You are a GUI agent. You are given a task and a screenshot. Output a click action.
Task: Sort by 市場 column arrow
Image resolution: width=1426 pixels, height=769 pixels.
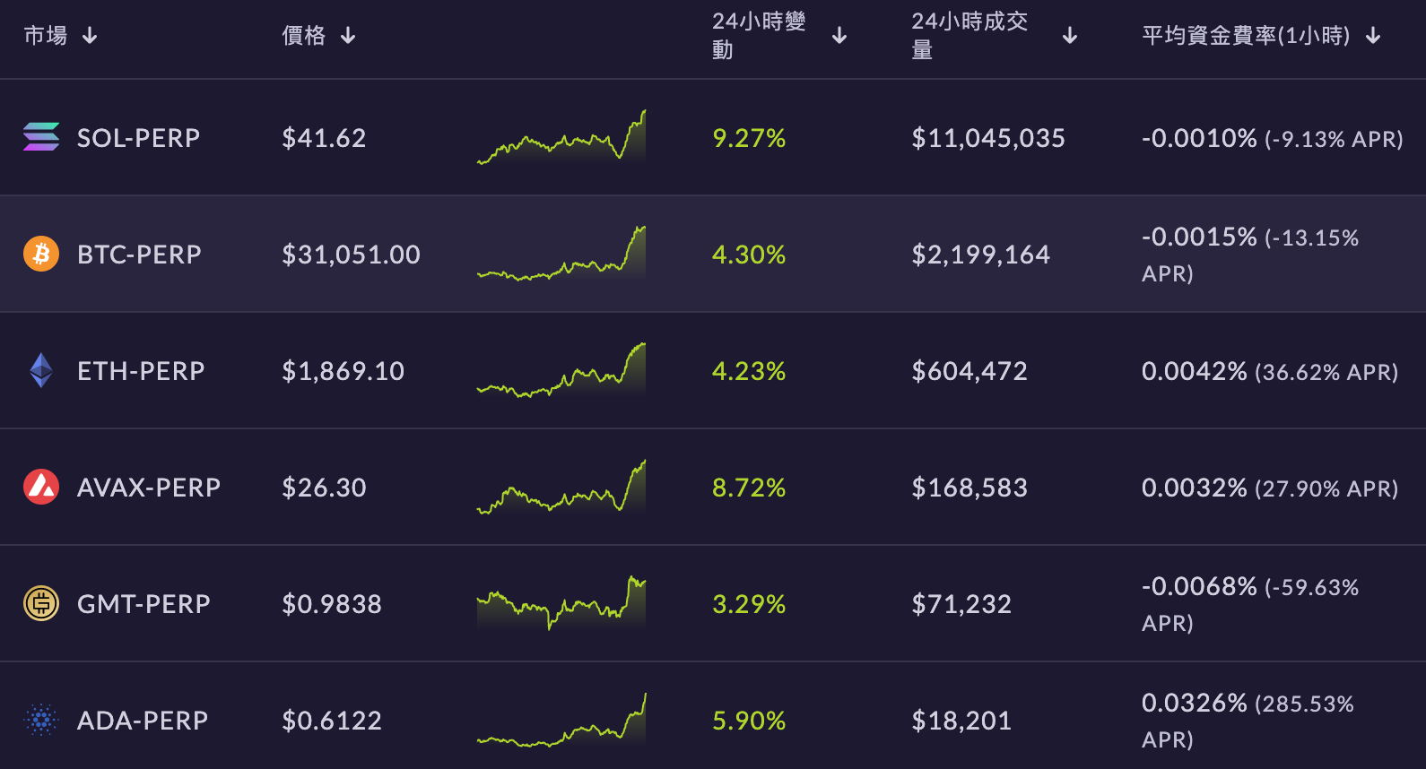click(x=90, y=36)
